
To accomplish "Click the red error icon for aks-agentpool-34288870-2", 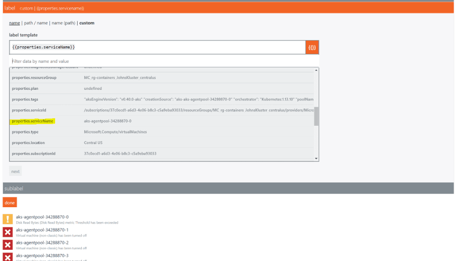I will (x=8, y=245).
